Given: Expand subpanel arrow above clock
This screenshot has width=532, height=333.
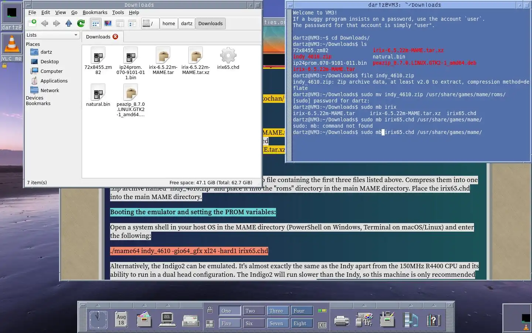Looking at the screenshot, I should (x=98, y=305).
